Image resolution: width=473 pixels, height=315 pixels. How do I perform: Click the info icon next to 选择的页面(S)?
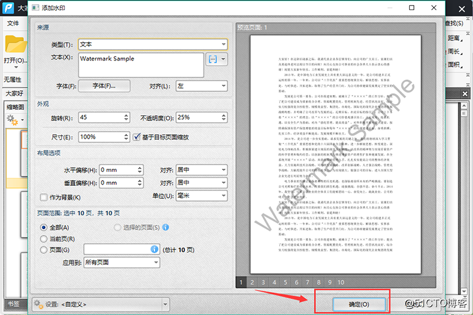point(165,227)
